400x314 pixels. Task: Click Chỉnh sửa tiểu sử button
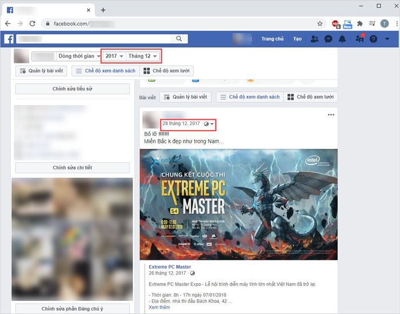point(73,89)
